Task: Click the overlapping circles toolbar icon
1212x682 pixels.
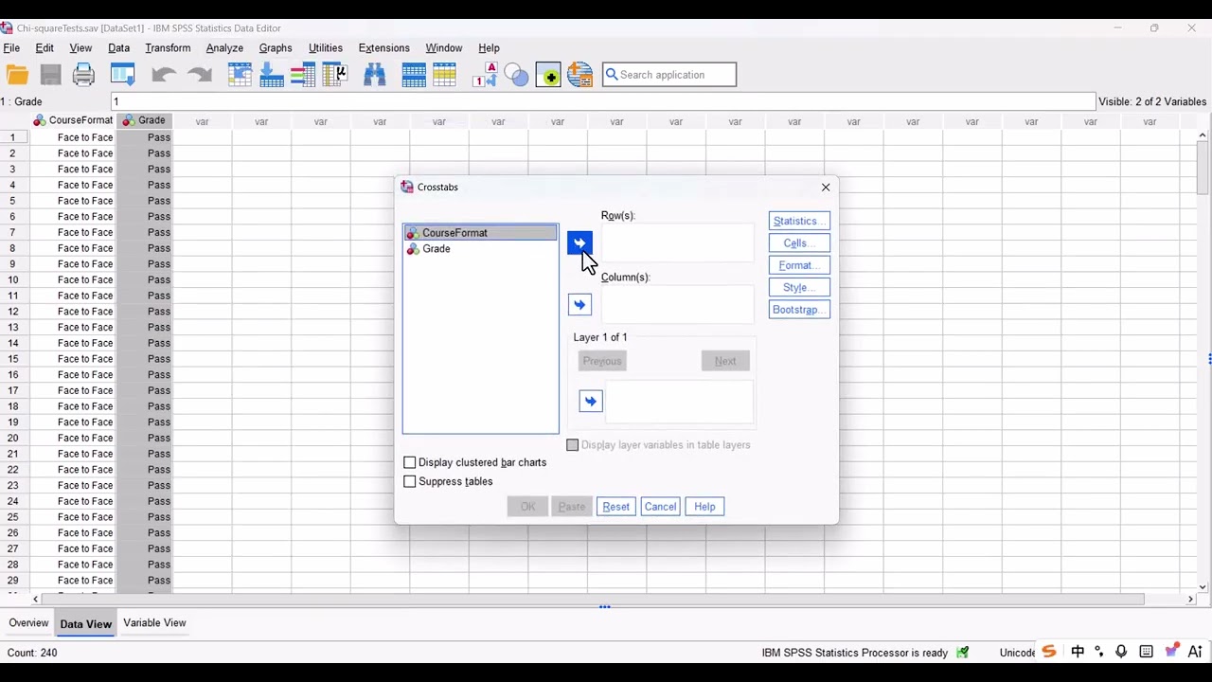Action: [x=517, y=75]
